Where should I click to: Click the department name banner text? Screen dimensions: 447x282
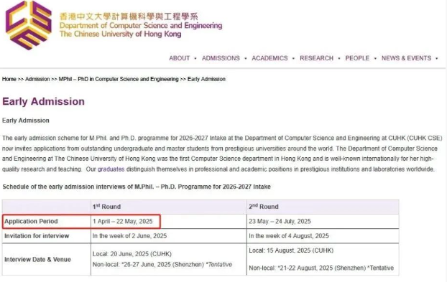[141, 25]
